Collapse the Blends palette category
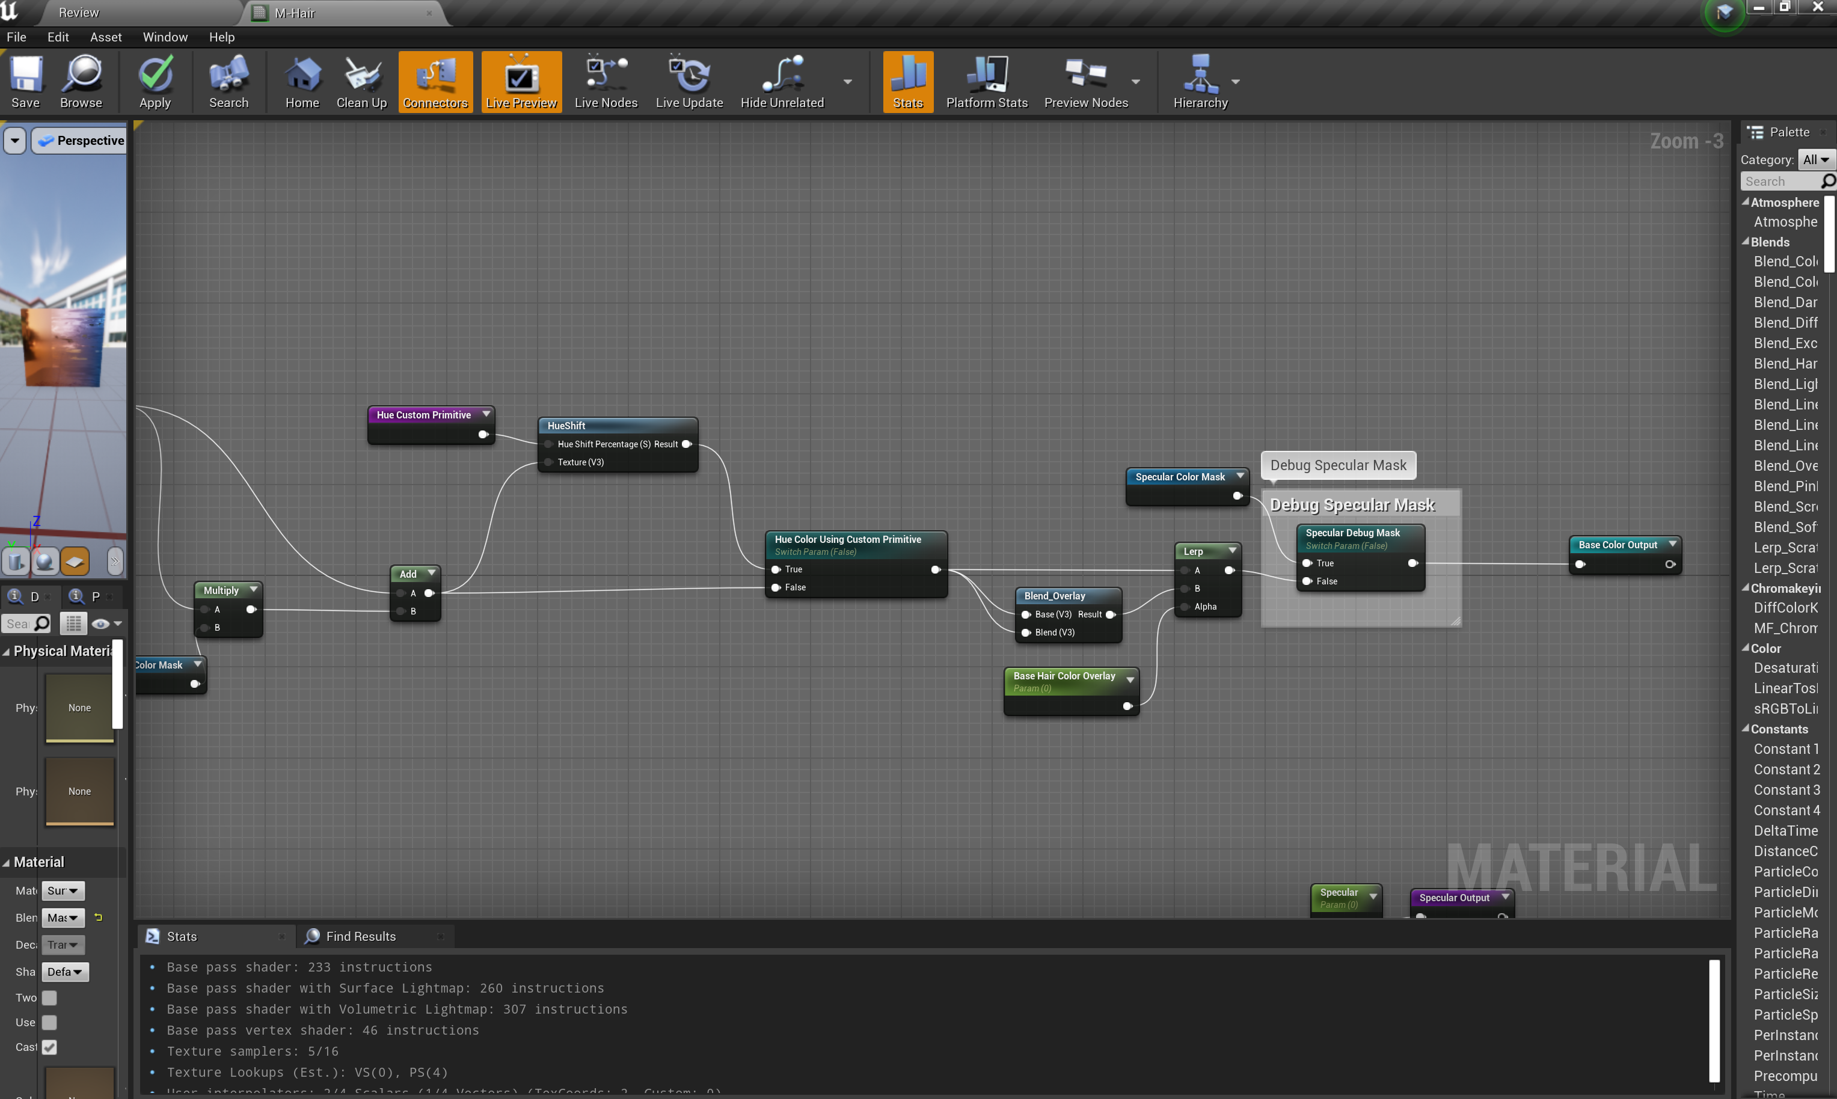Screen dimensions: 1837x1099 [x=1745, y=242]
